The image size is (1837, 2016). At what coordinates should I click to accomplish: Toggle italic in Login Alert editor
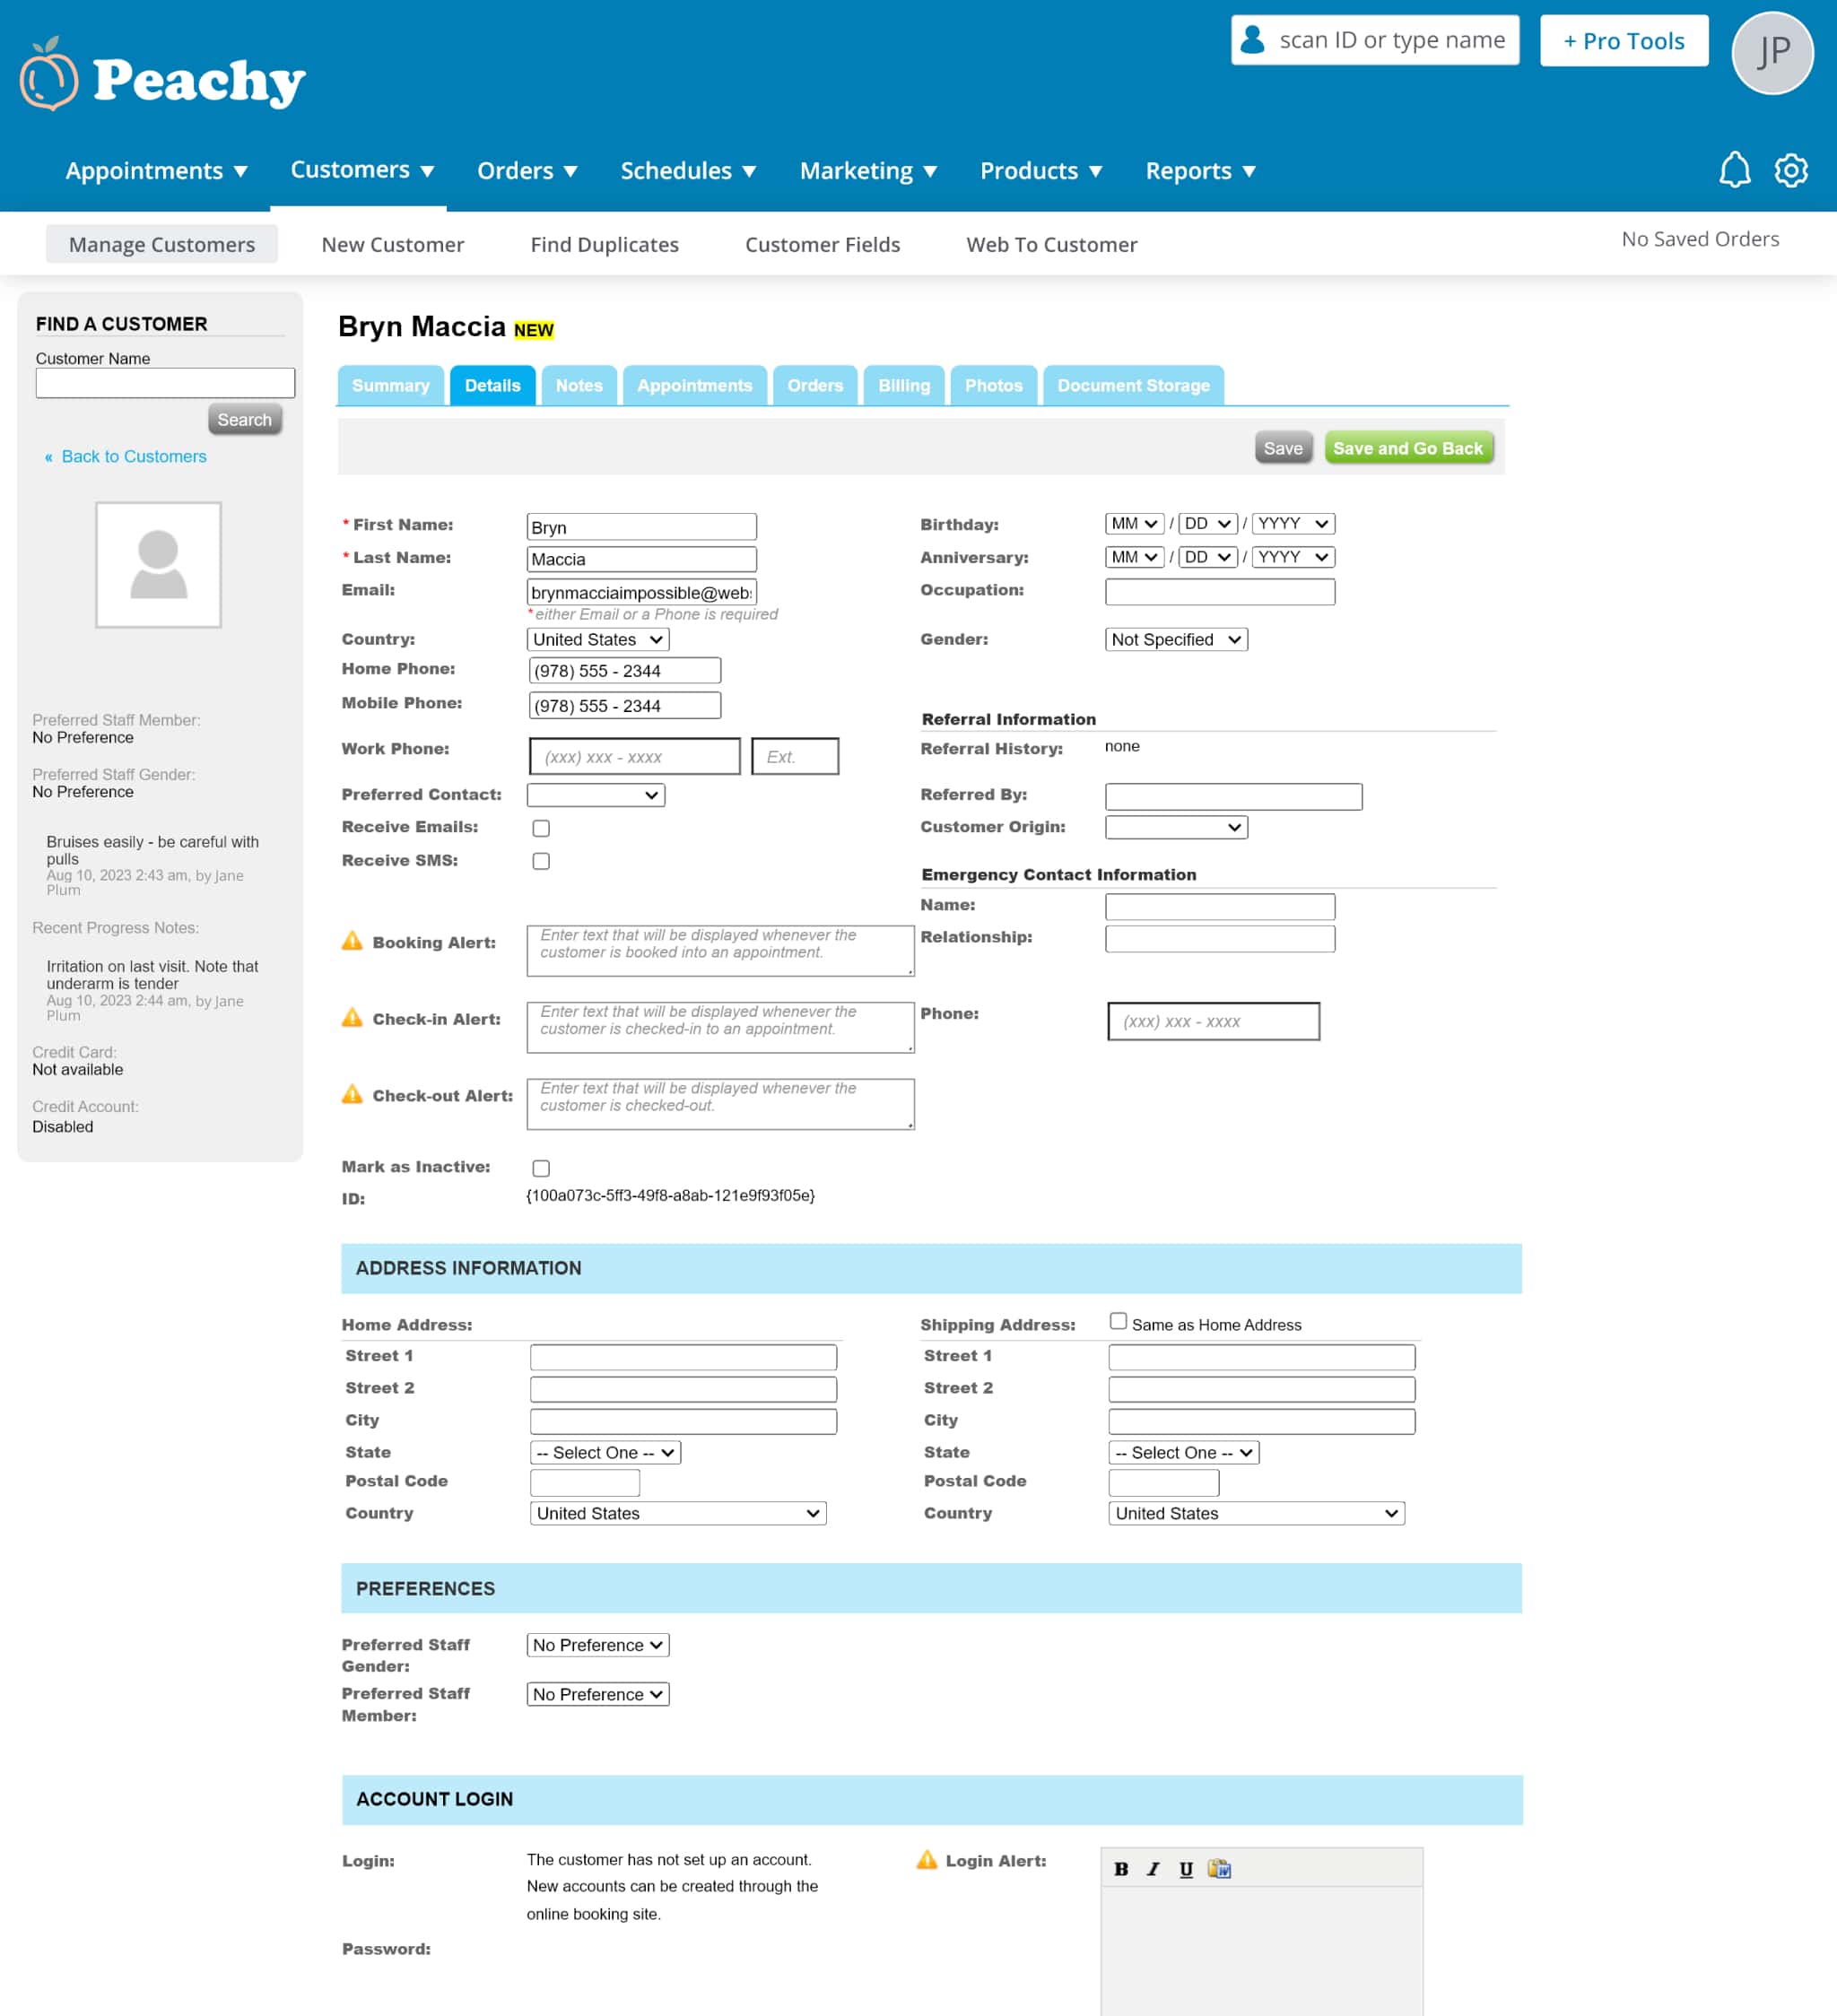1153,1869
